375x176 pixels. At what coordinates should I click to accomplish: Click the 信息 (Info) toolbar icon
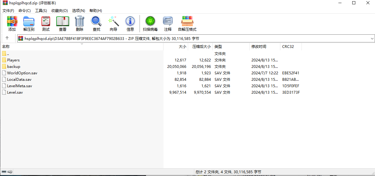[130, 21]
